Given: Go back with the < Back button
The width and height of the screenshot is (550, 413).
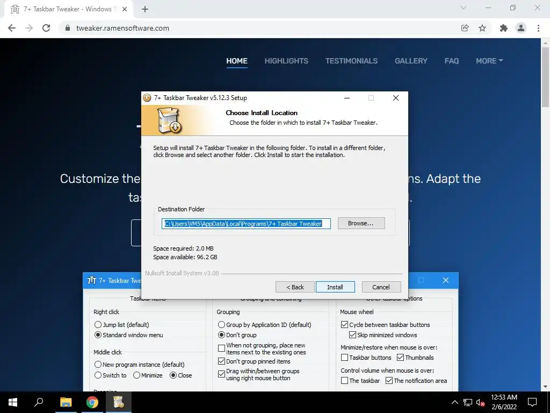Looking at the screenshot, I should click(295, 287).
